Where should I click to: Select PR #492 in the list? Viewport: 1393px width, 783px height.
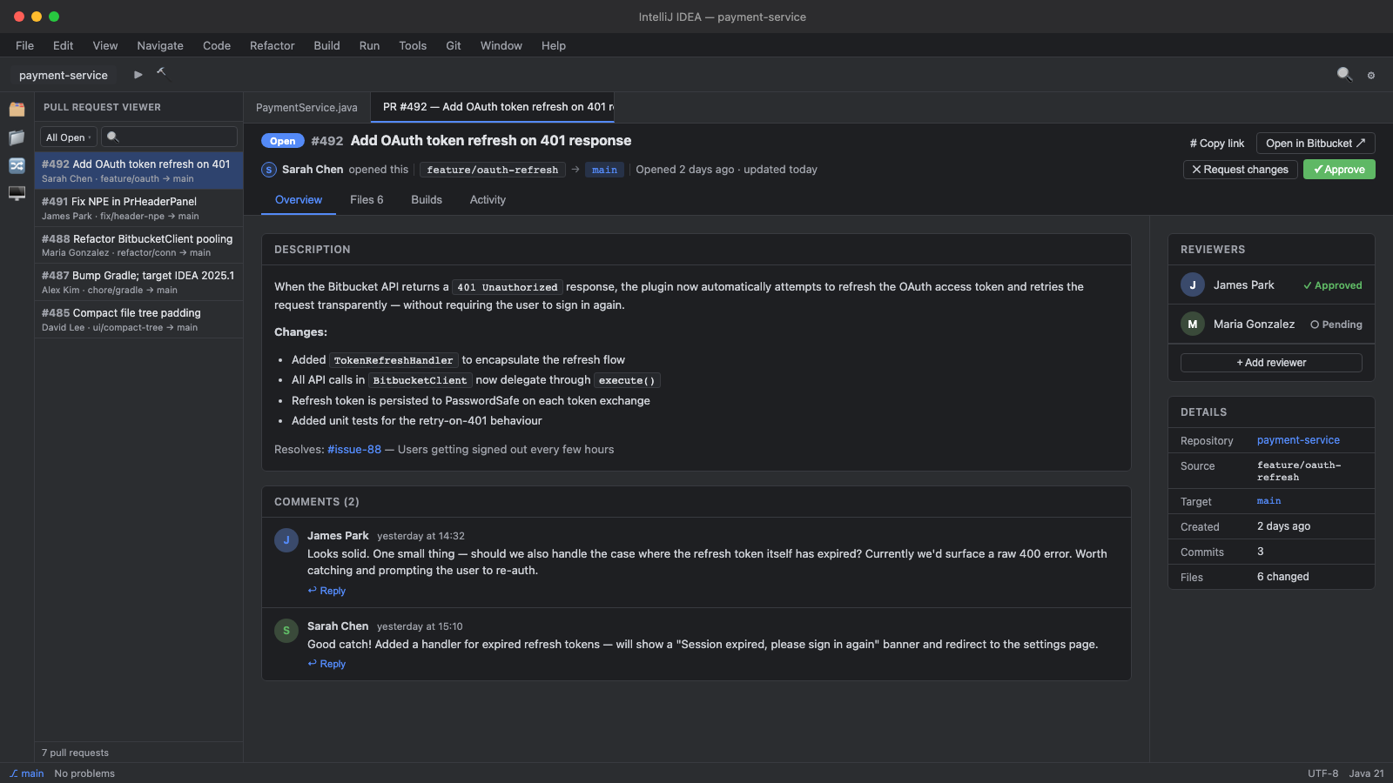point(138,171)
